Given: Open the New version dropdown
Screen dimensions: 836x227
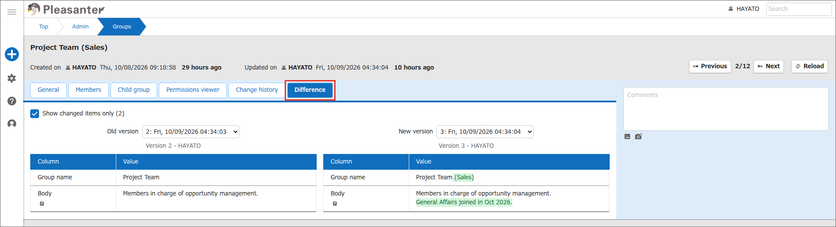Looking at the screenshot, I should point(485,132).
